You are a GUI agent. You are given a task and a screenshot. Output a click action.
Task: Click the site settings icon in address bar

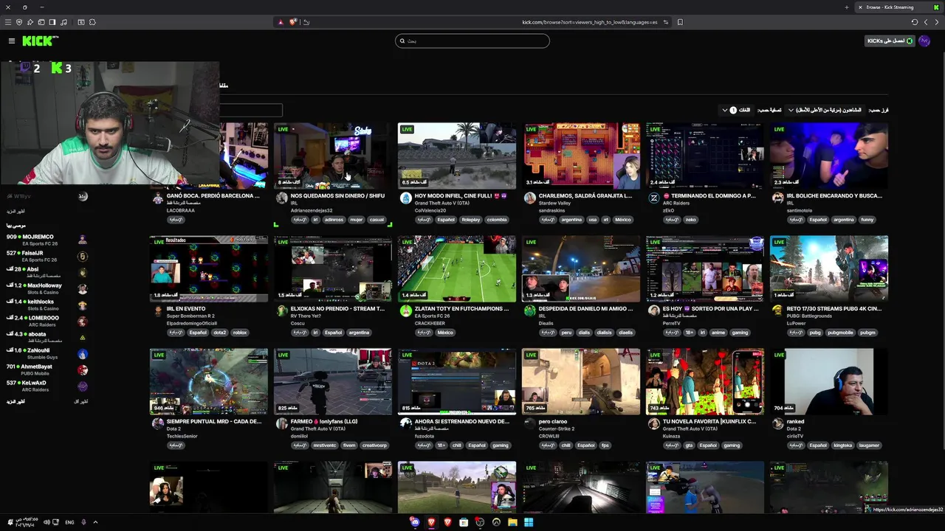[x=666, y=22]
